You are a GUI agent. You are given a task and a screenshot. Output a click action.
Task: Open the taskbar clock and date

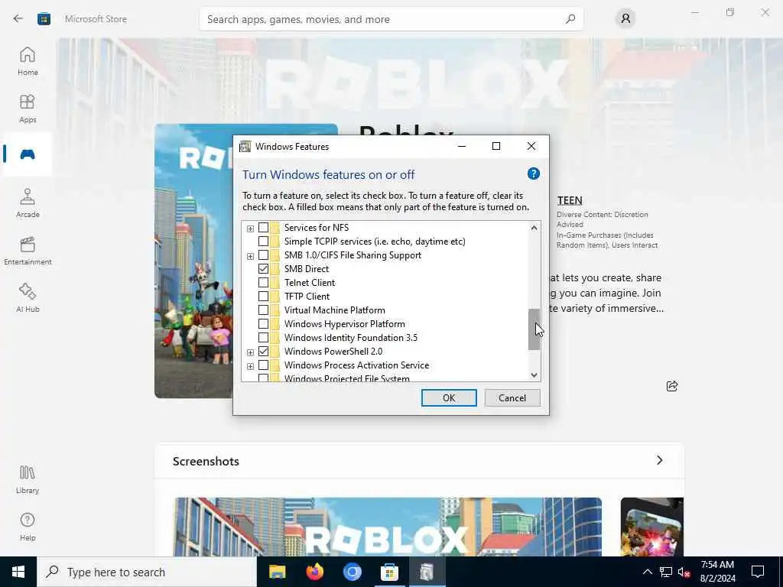tap(717, 572)
